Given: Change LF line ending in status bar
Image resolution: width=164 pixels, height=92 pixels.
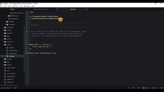Looking at the screenshot, I should click(129, 88).
